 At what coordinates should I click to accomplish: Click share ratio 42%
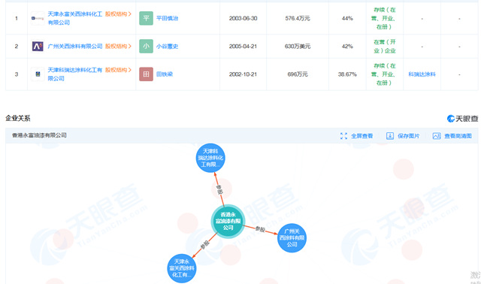[347, 47]
